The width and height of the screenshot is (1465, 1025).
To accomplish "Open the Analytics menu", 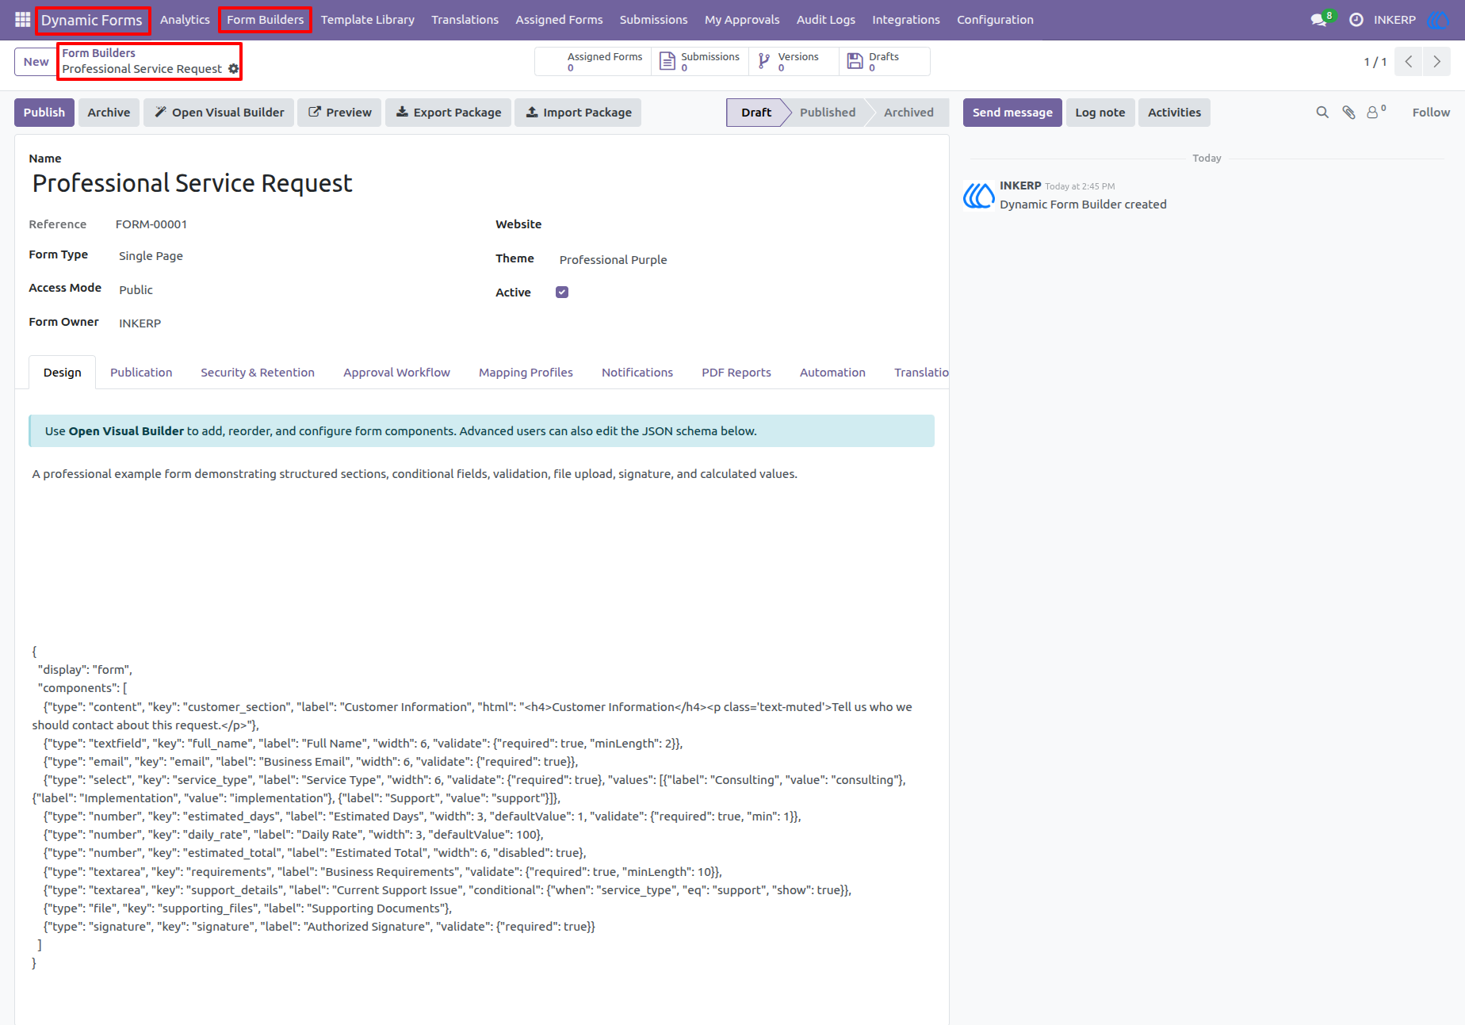I will point(185,20).
